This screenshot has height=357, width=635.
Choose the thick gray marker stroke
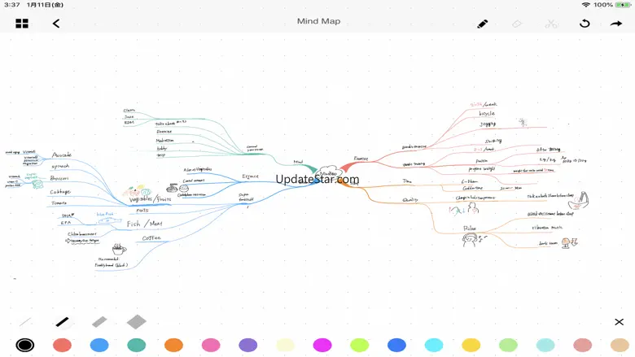(99, 322)
